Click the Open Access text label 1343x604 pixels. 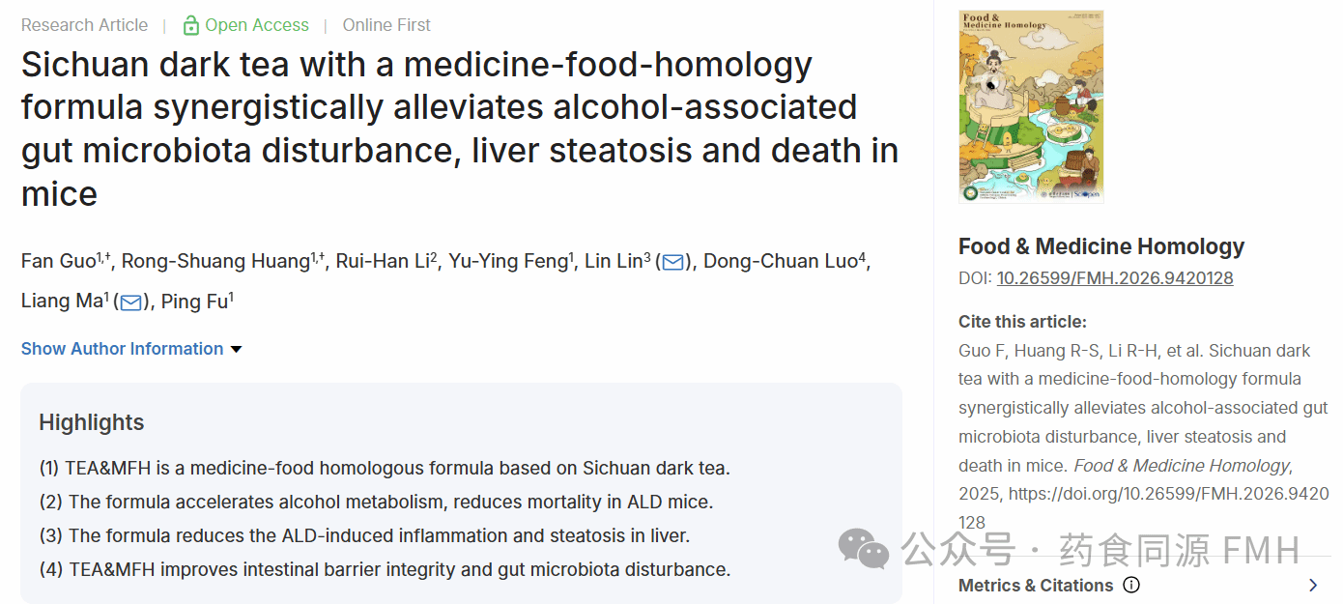click(x=257, y=25)
